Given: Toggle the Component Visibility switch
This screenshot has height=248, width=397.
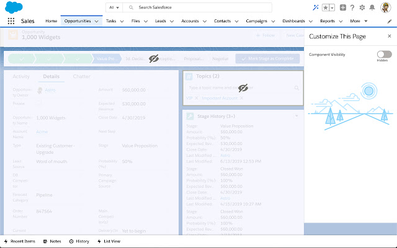Looking at the screenshot, I should click(384, 55).
